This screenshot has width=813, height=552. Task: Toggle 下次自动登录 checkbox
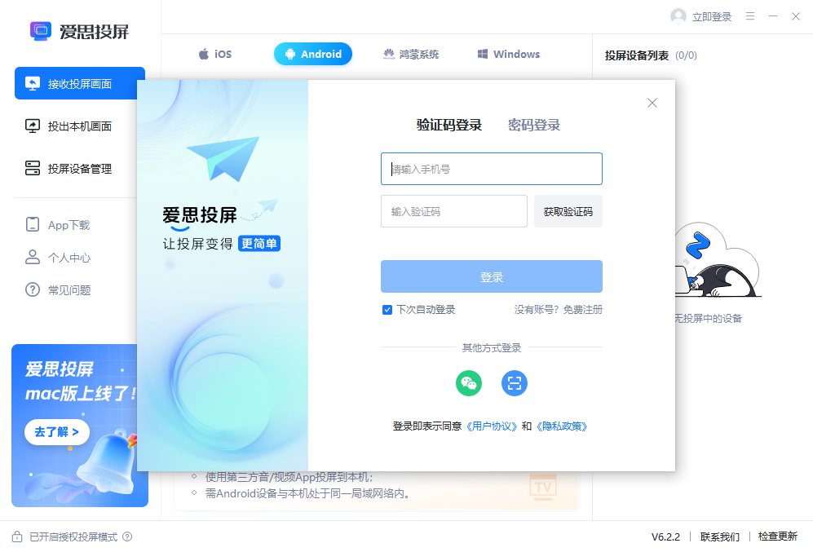387,310
